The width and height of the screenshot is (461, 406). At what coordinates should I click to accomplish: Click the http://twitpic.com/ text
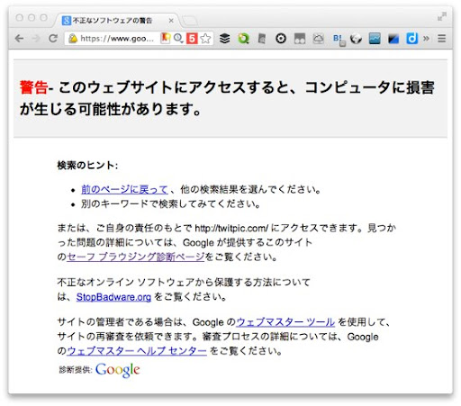pyautogui.click(x=231, y=229)
